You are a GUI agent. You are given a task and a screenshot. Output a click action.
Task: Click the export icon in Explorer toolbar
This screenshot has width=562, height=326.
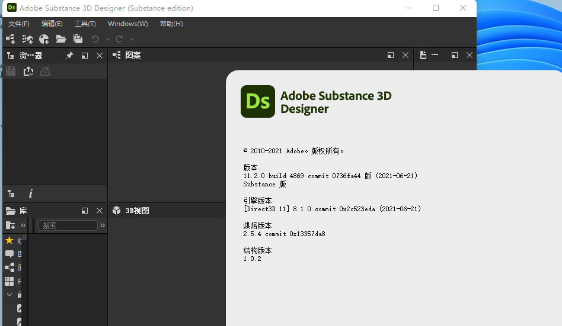click(x=28, y=71)
